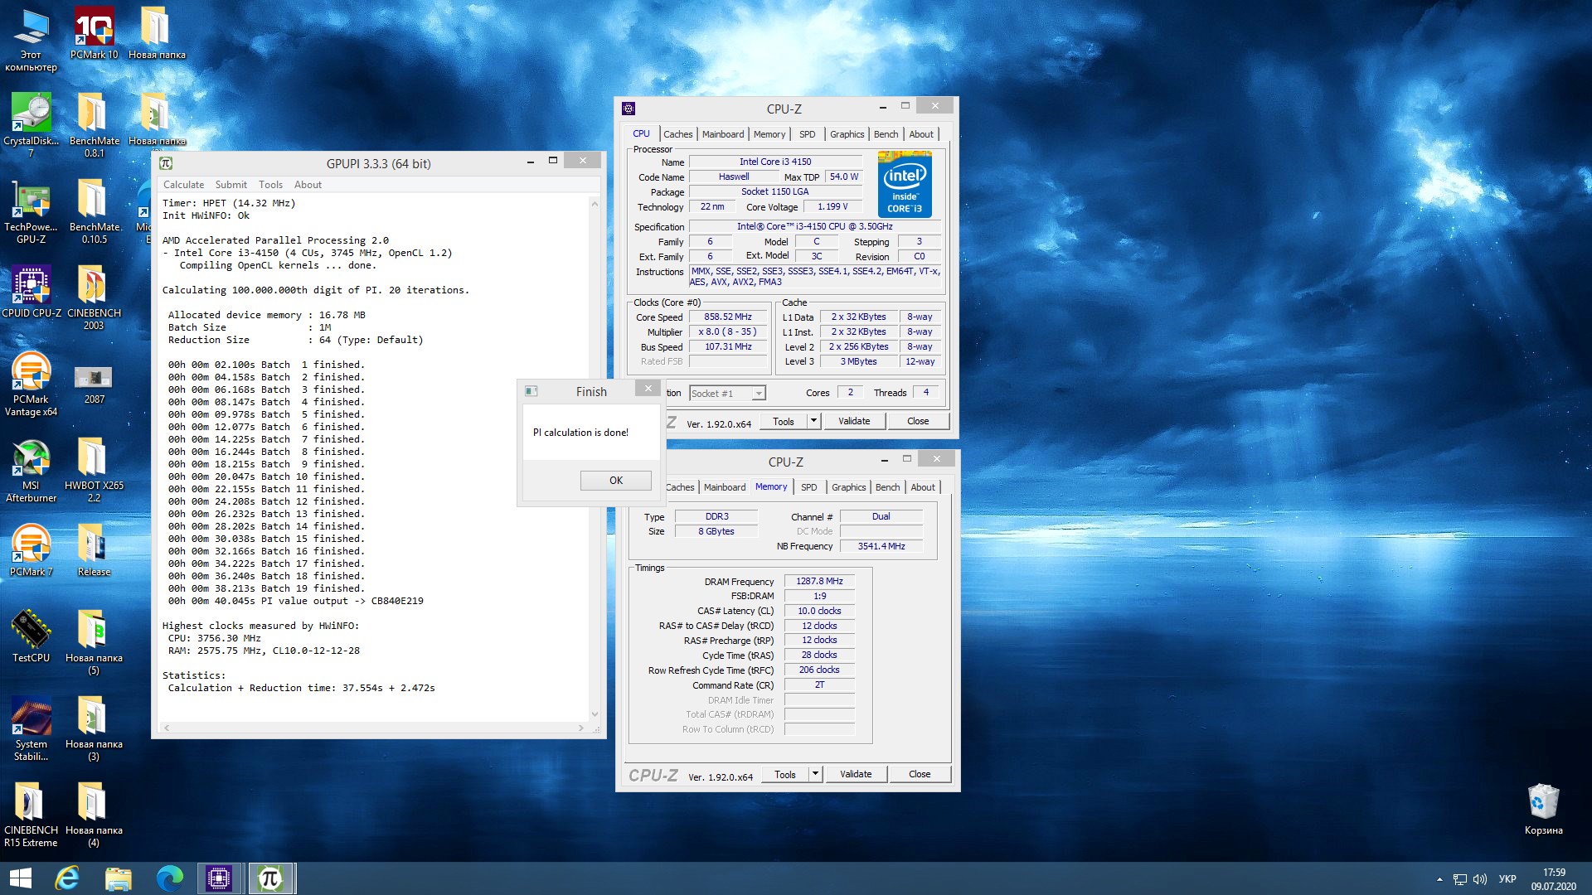Open Новая папка (3) folder
The height and width of the screenshot is (895, 1592).
tap(94, 728)
